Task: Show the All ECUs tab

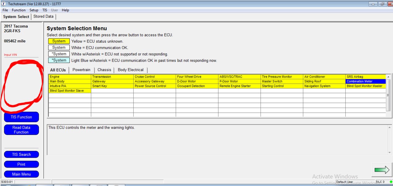Action: pos(58,70)
